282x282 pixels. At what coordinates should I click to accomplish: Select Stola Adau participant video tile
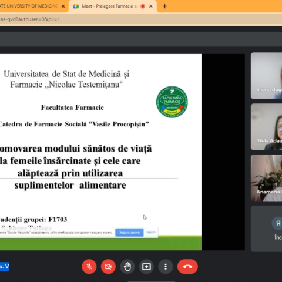point(266,127)
